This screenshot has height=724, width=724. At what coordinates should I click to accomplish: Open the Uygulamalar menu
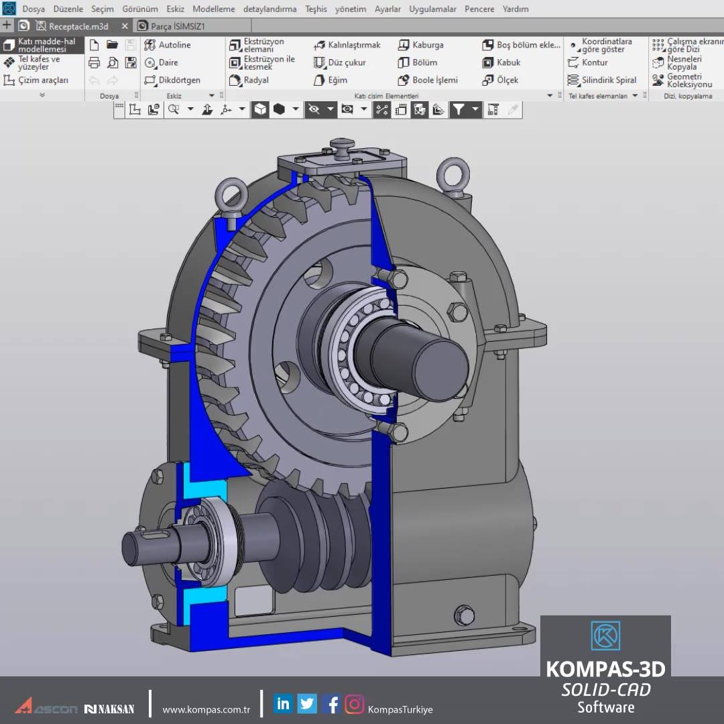point(432,9)
